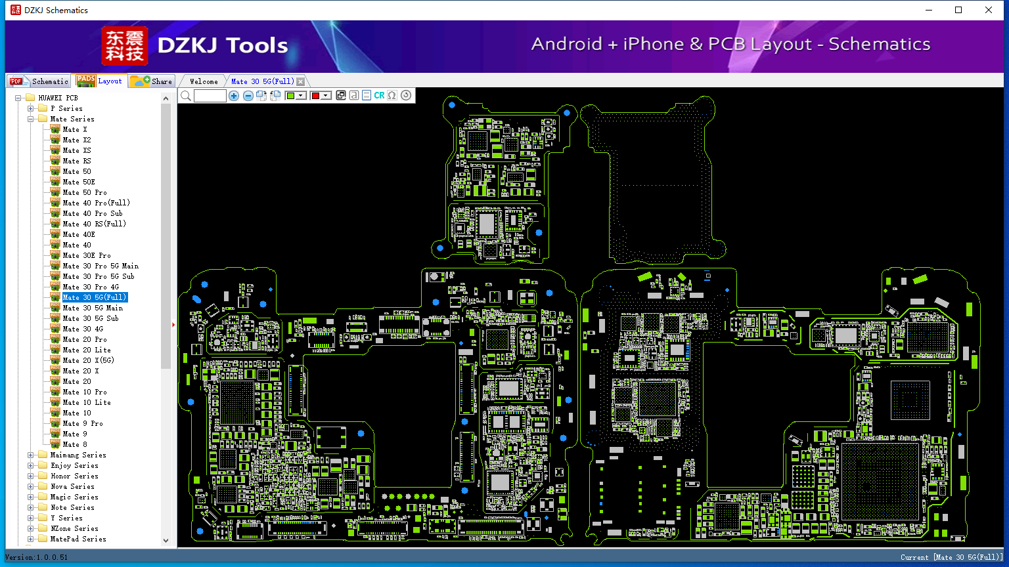1009x567 pixels.
Task: Select the Mate 30 5G(Full) document tab
Action: click(x=262, y=81)
